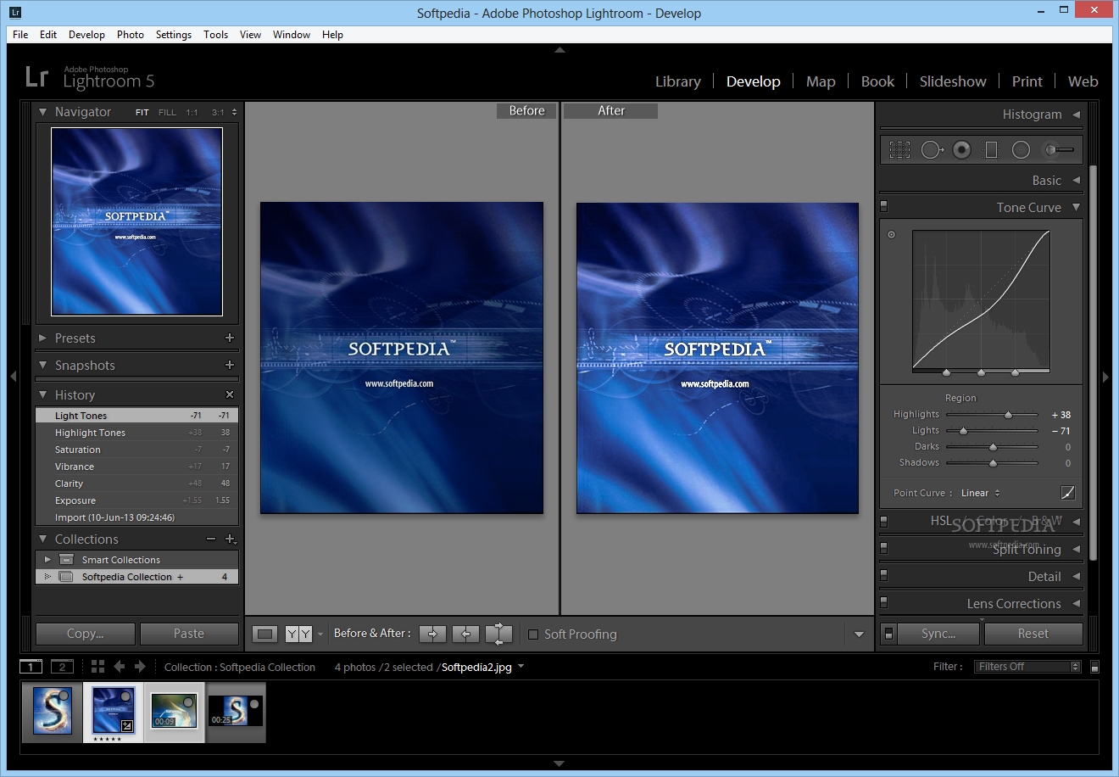The height and width of the screenshot is (777, 1119).
Task: Select main window display button 1
Action: coord(31,667)
